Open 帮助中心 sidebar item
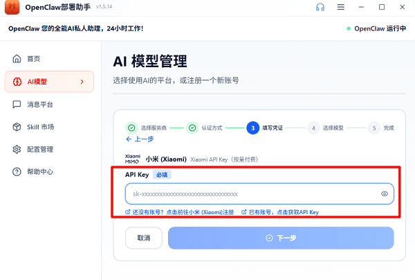This screenshot has width=415, height=280. [49, 172]
